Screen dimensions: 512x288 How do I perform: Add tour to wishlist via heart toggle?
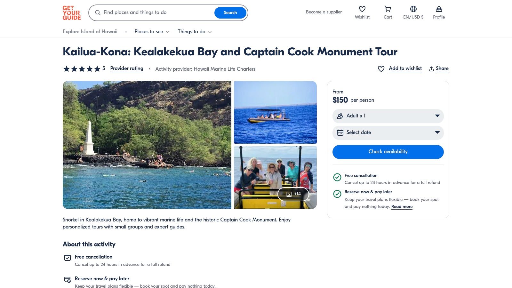pos(381,68)
